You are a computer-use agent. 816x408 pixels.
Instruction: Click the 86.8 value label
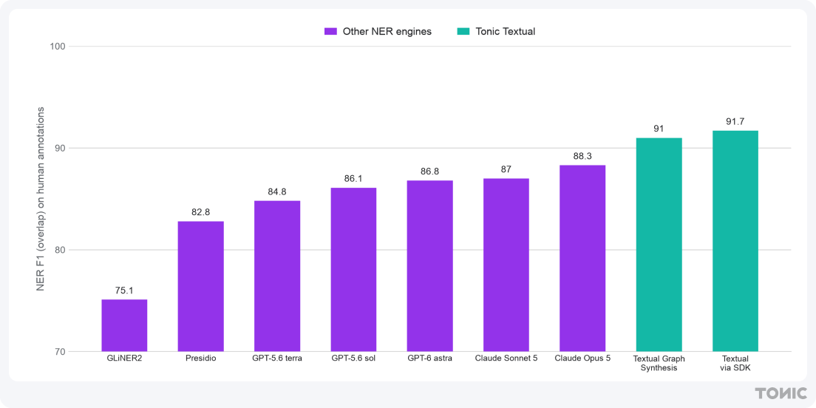click(430, 171)
